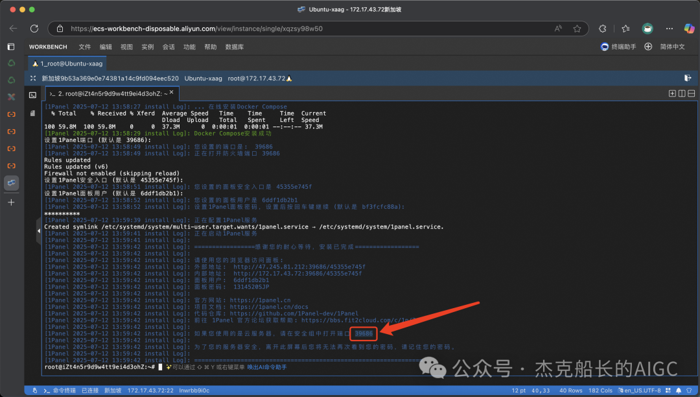700x397 pixels.
Task: Open the https://1panel.cn official site link
Action: (261, 300)
